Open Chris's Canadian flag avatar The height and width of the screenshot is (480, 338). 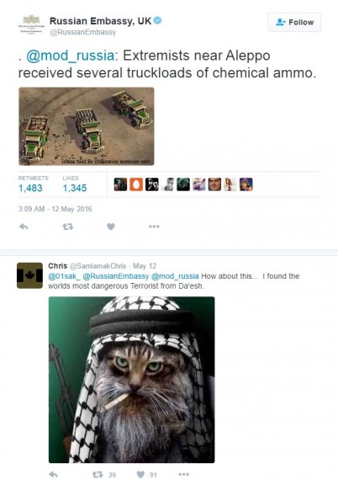(x=29, y=275)
